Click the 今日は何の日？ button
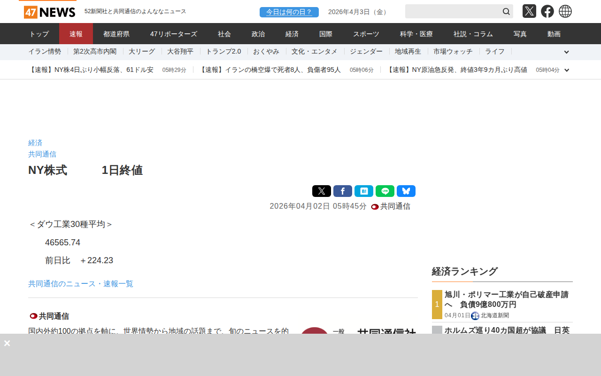This screenshot has width=601, height=376. pyautogui.click(x=289, y=12)
